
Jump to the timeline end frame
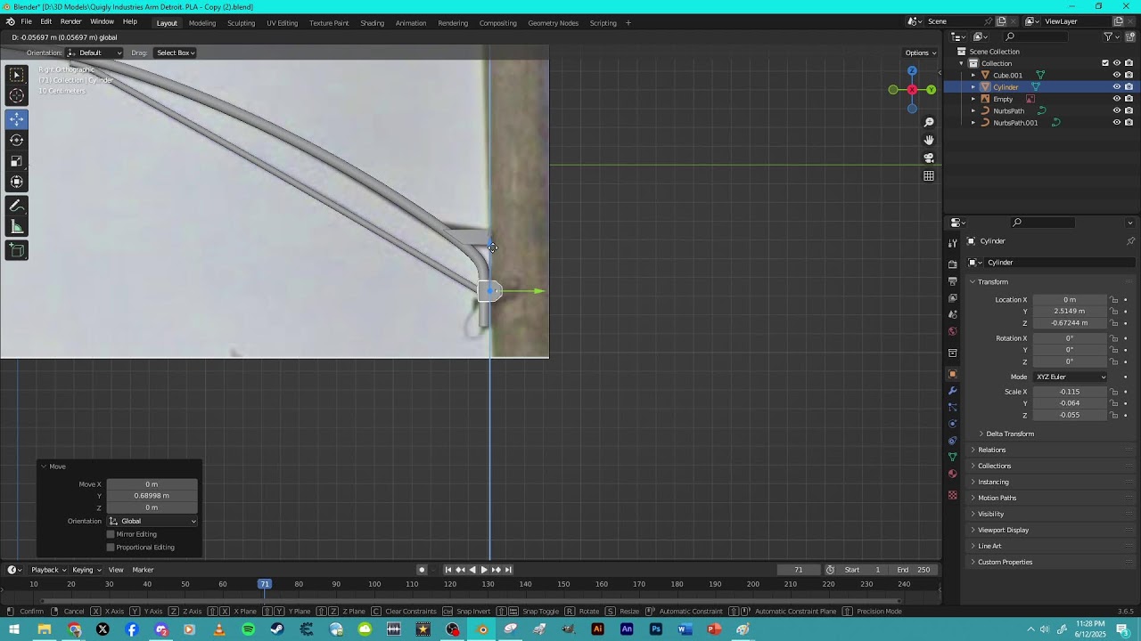[x=508, y=570]
